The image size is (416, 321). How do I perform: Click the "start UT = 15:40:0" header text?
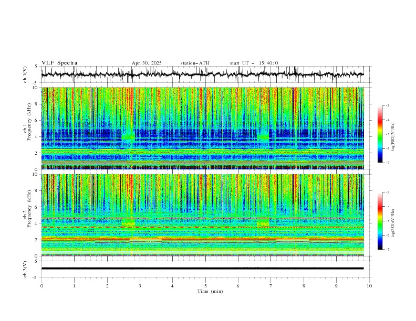(x=254, y=63)
